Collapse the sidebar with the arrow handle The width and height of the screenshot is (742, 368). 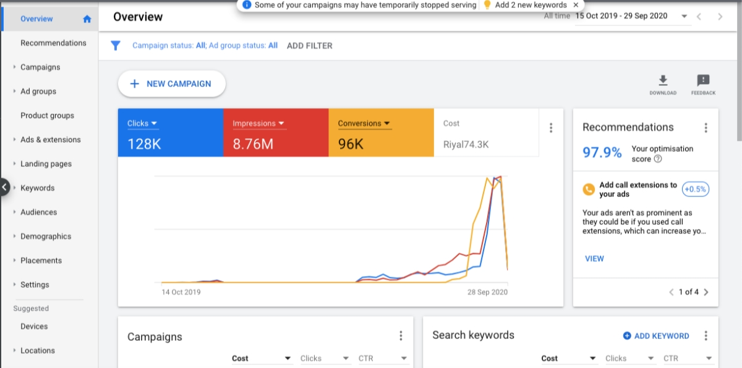pos(4,187)
